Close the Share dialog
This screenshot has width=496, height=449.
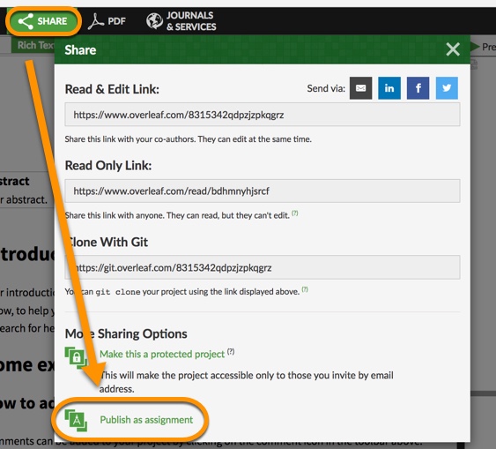(x=453, y=49)
